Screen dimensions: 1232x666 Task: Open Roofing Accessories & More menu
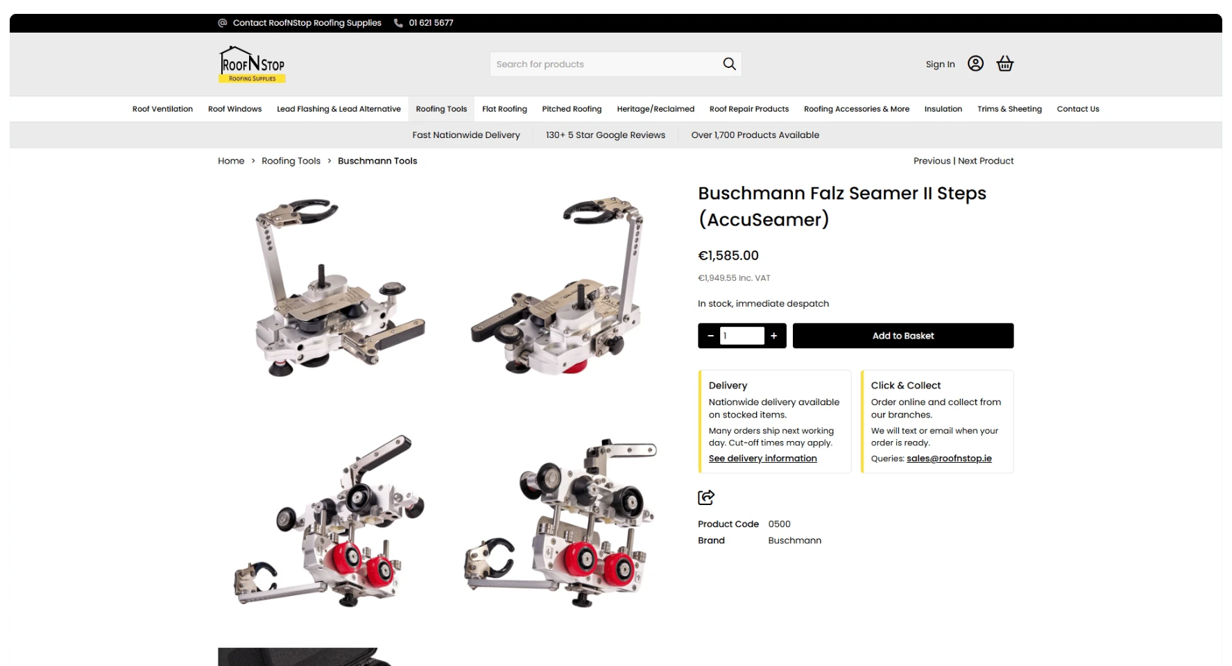click(x=857, y=109)
